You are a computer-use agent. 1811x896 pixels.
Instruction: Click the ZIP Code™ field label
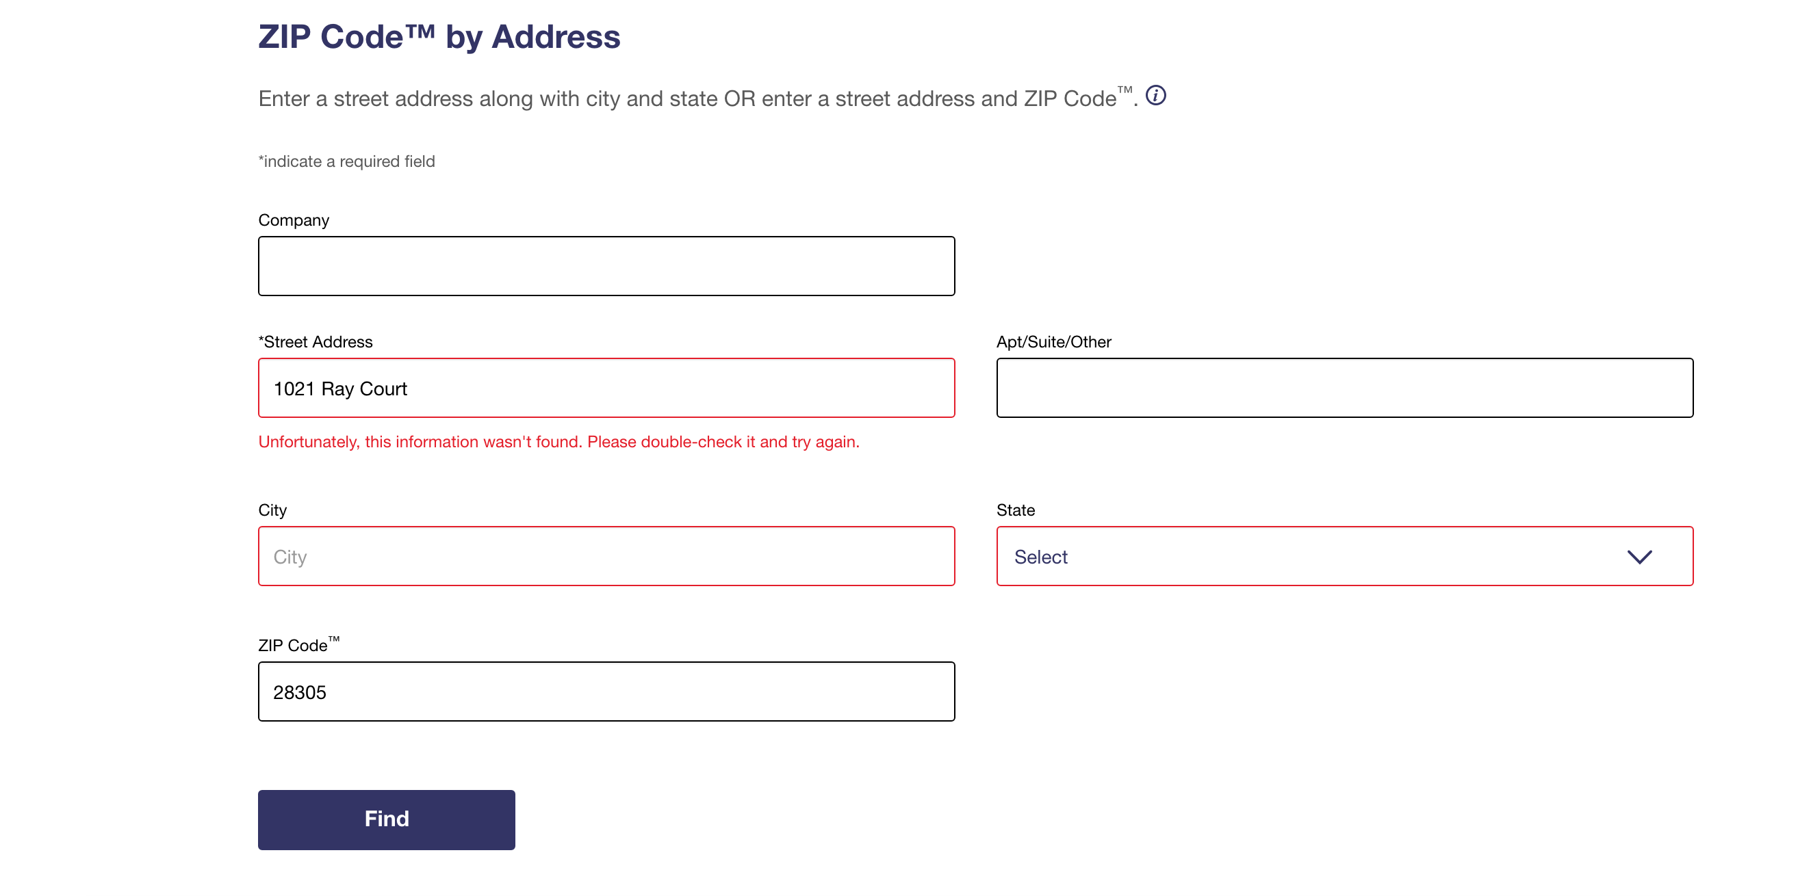(300, 644)
